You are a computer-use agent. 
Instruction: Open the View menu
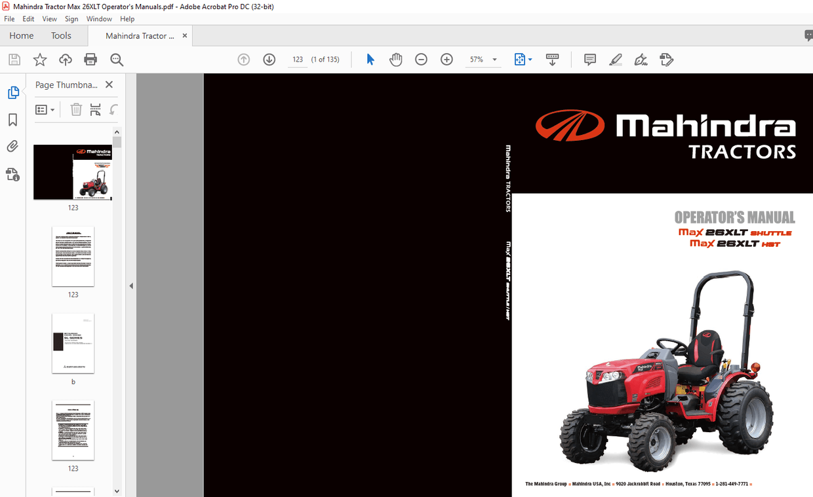tap(49, 18)
